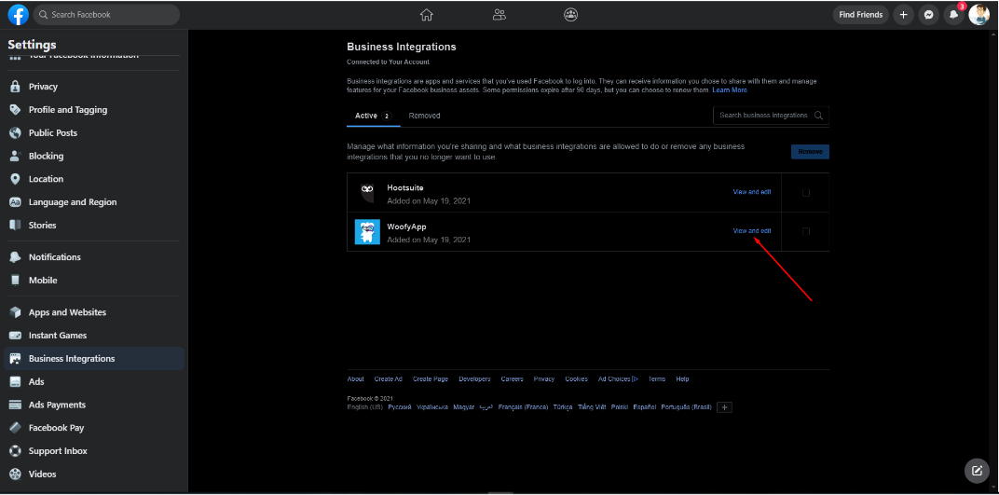Viewport: 999px width, 495px height.
Task: Open Apps and Websites settings
Action: point(67,312)
